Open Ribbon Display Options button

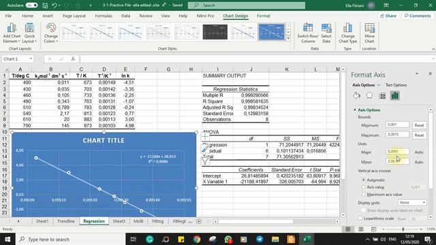[x=386, y=5]
